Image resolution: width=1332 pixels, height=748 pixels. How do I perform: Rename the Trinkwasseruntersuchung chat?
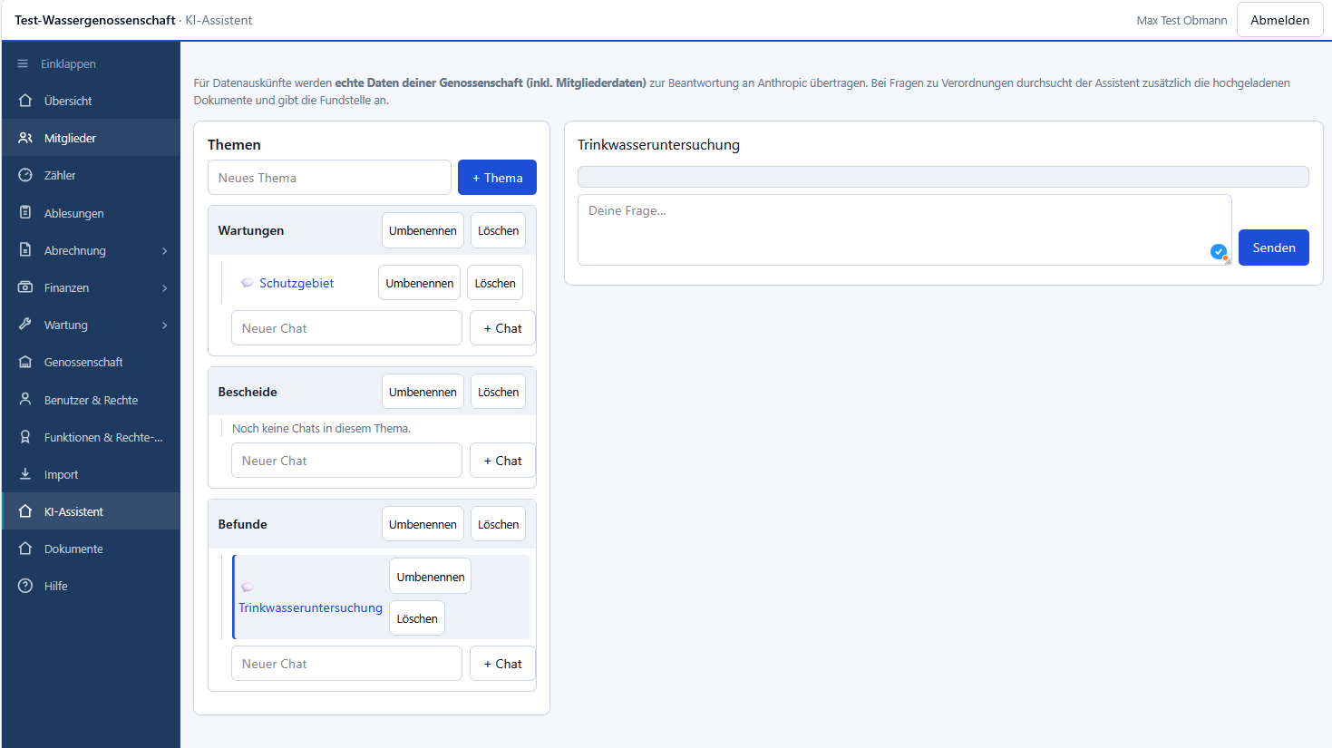tap(430, 577)
